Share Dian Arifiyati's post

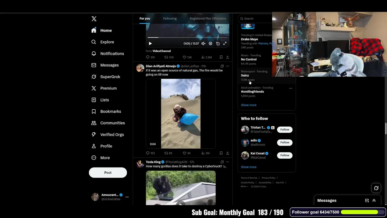pyautogui.click(x=227, y=153)
